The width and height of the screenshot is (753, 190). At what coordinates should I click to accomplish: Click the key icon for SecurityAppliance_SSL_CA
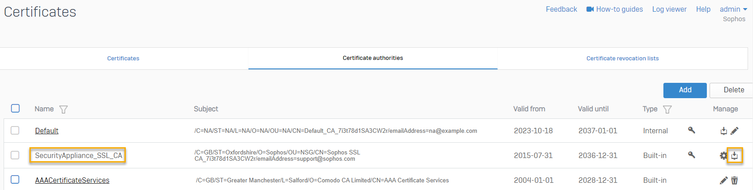(x=691, y=155)
